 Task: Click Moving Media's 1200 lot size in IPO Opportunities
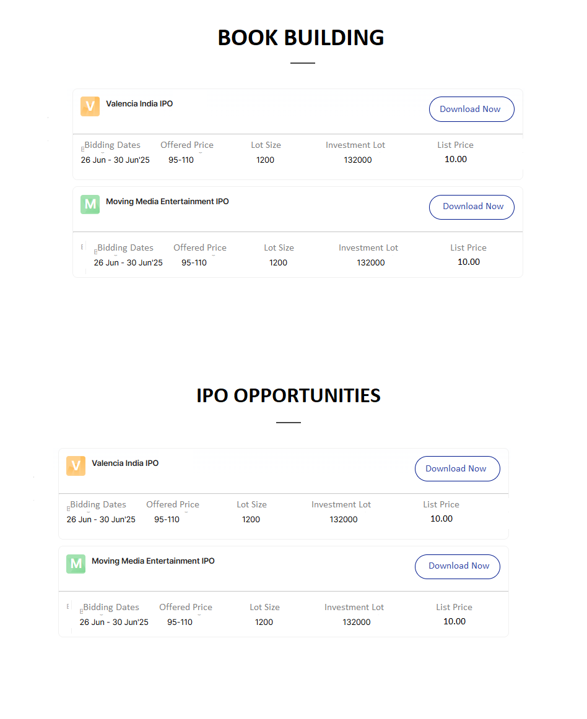click(264, 622)
